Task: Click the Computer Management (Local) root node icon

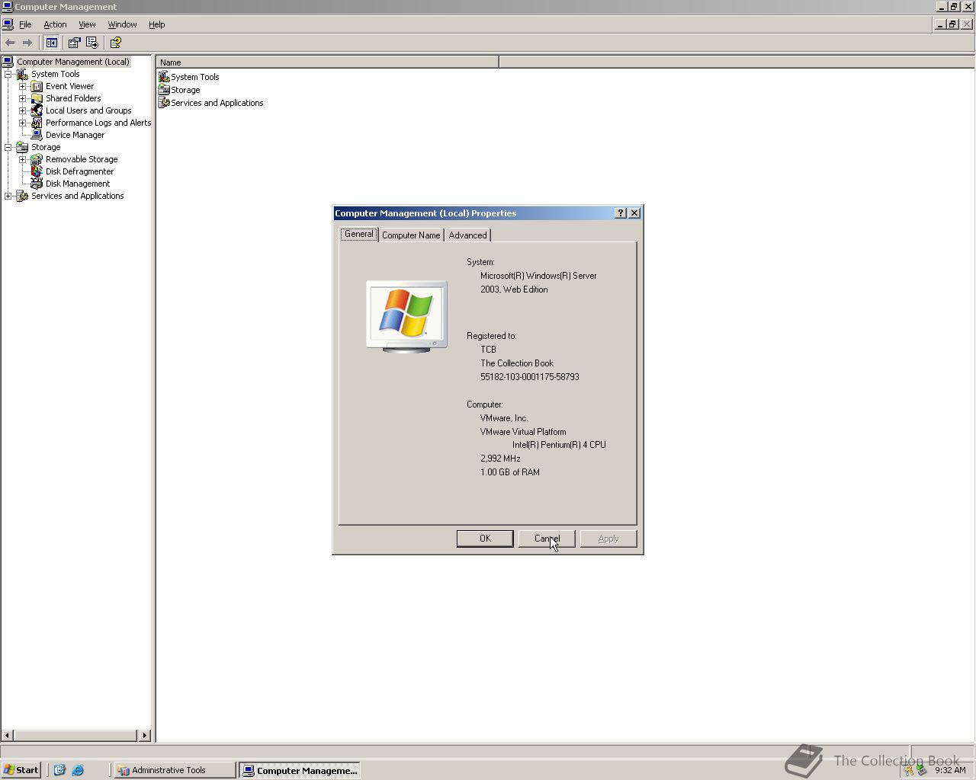Action: point(8,62)
